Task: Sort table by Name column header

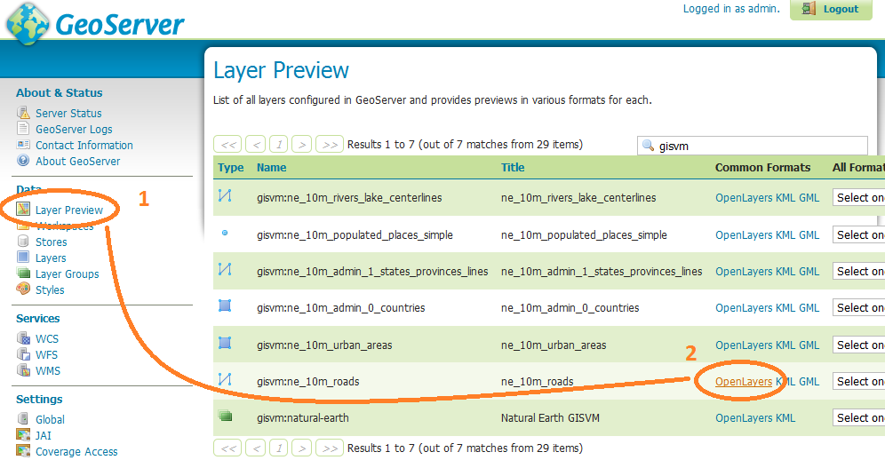Action: [x=272, y=167]
